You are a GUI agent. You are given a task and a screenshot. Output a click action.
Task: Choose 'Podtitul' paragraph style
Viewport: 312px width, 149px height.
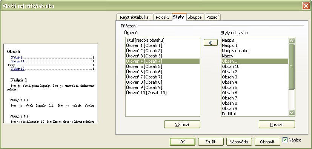tap(255, 114)
